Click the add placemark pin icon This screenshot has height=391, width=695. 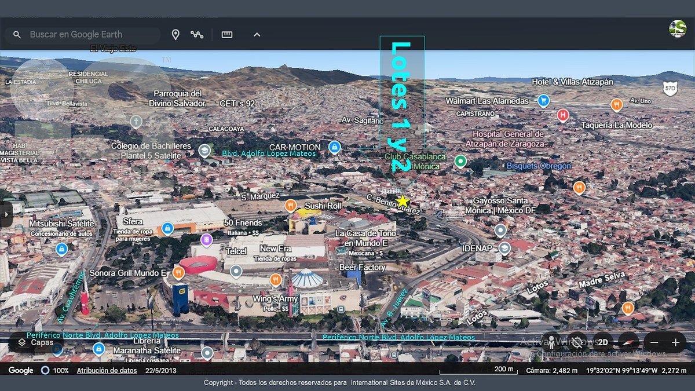(x=175, y=35)
